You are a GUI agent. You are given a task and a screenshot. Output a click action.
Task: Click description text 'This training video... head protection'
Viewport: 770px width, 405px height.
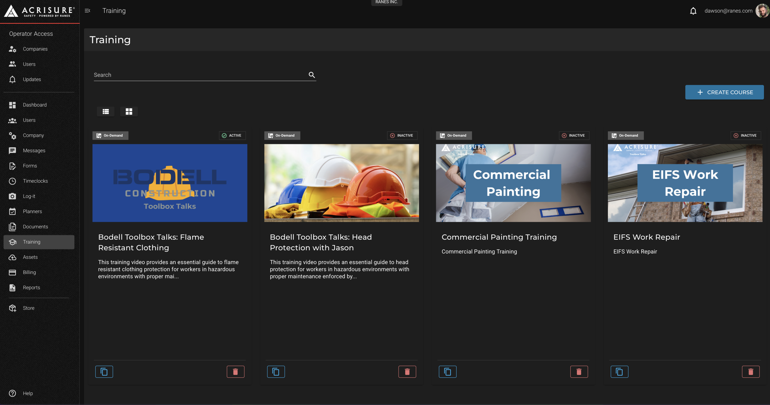(339, 269)
